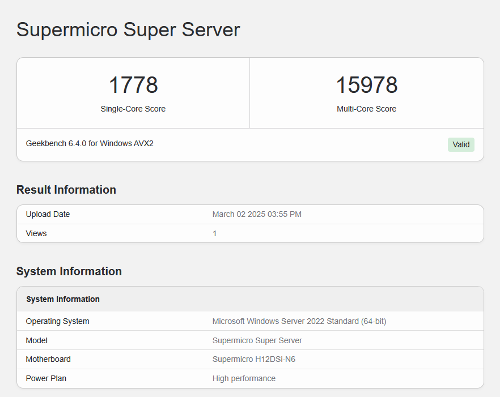Image resolution: width=500 pixels, height=397 pixels.
Task: Click the High performance power plan value
Action: [244, 378]
